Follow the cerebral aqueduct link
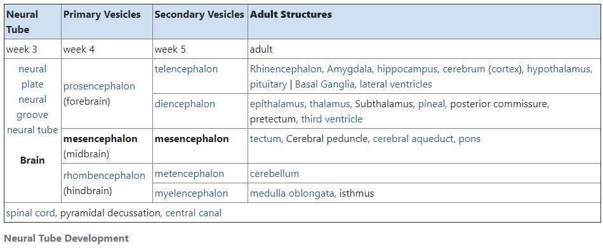 [413, 139]
